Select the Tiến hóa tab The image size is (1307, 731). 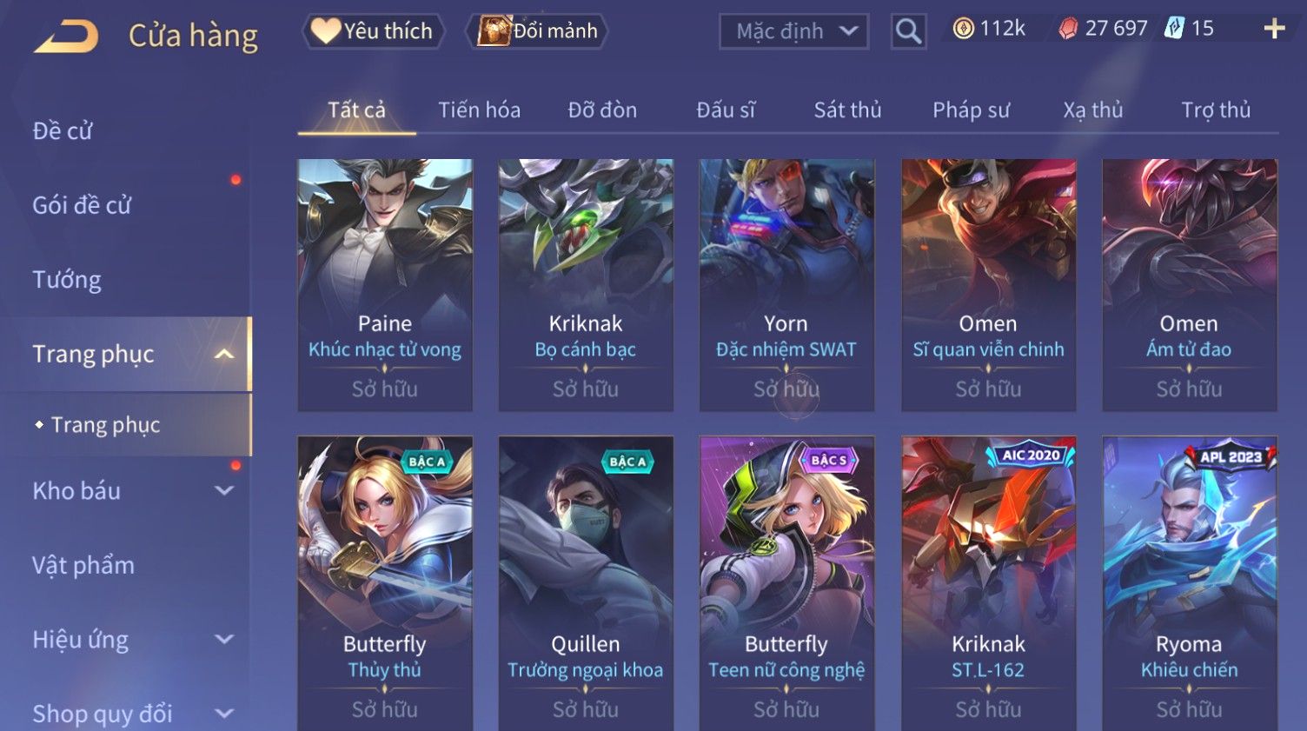[x=479, y=110]
